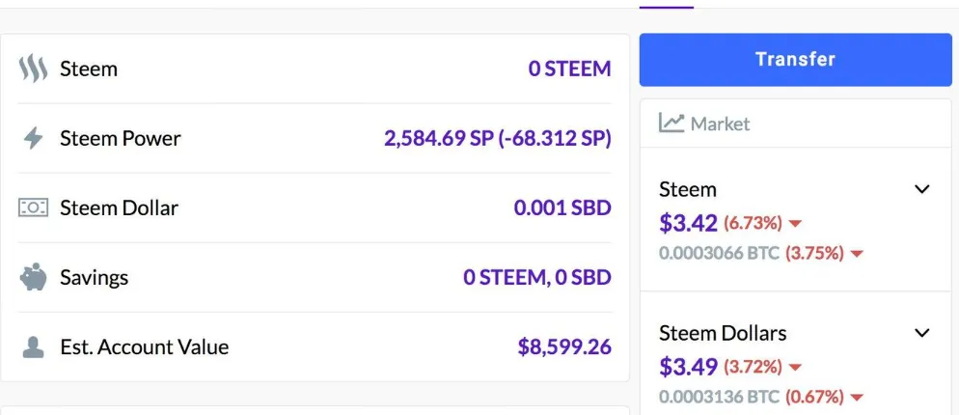Open the 2,584.69 SP balance options

(x=498, y=138)
